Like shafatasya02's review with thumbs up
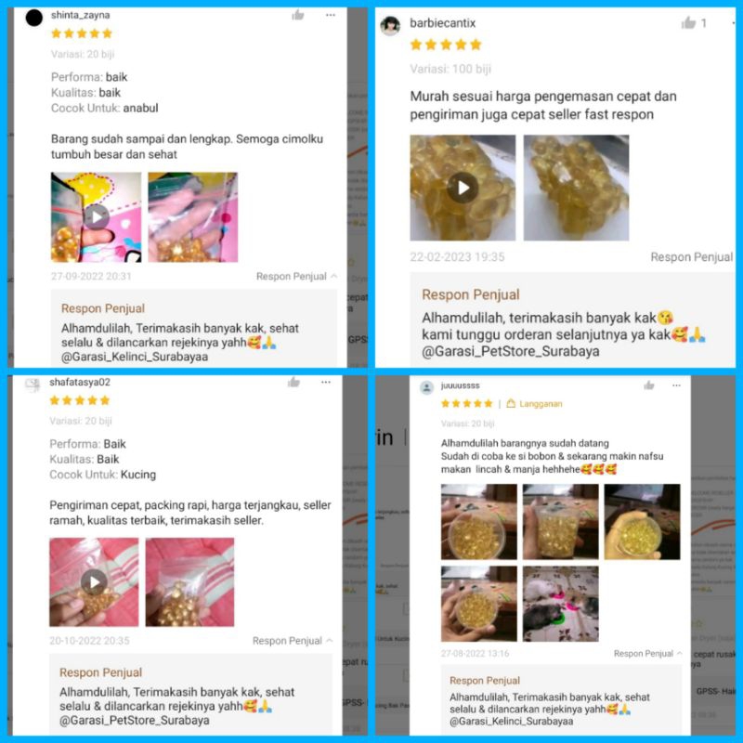The width and height of the screenshot is (743, 743). coord(293,382)
